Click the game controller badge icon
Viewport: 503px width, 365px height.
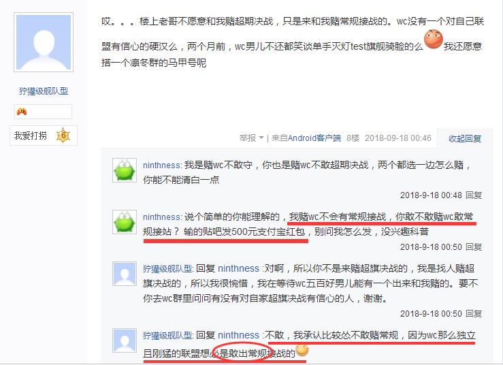[22, 112]
